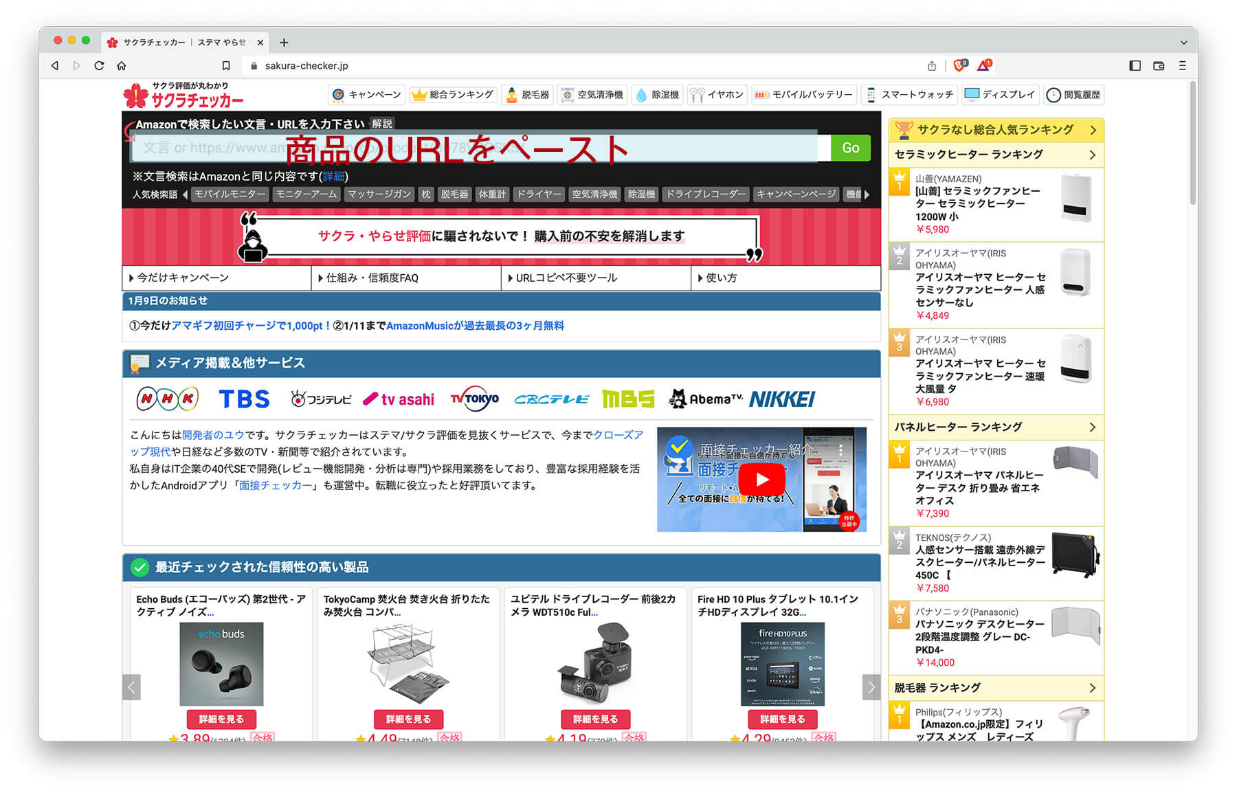Open AmazonMusic 3ヶ月無料 link
Image resolution: width=1237 pixels, height=793 pixels.
click(475, 326)
